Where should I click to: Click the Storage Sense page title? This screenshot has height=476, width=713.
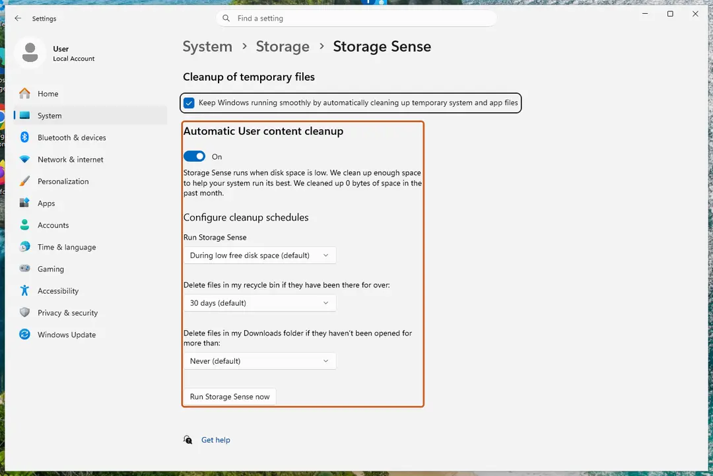[x=382, y=46]
